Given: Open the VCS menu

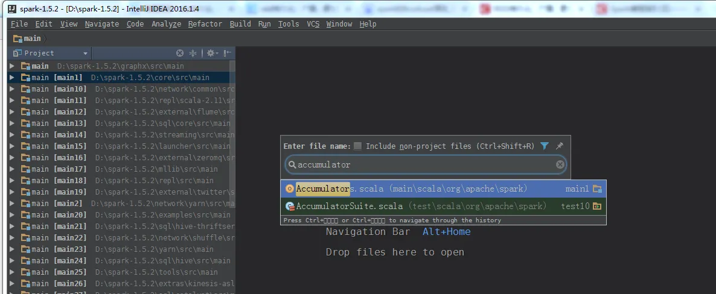Looking at the screenshot, I should pos(313,24).
